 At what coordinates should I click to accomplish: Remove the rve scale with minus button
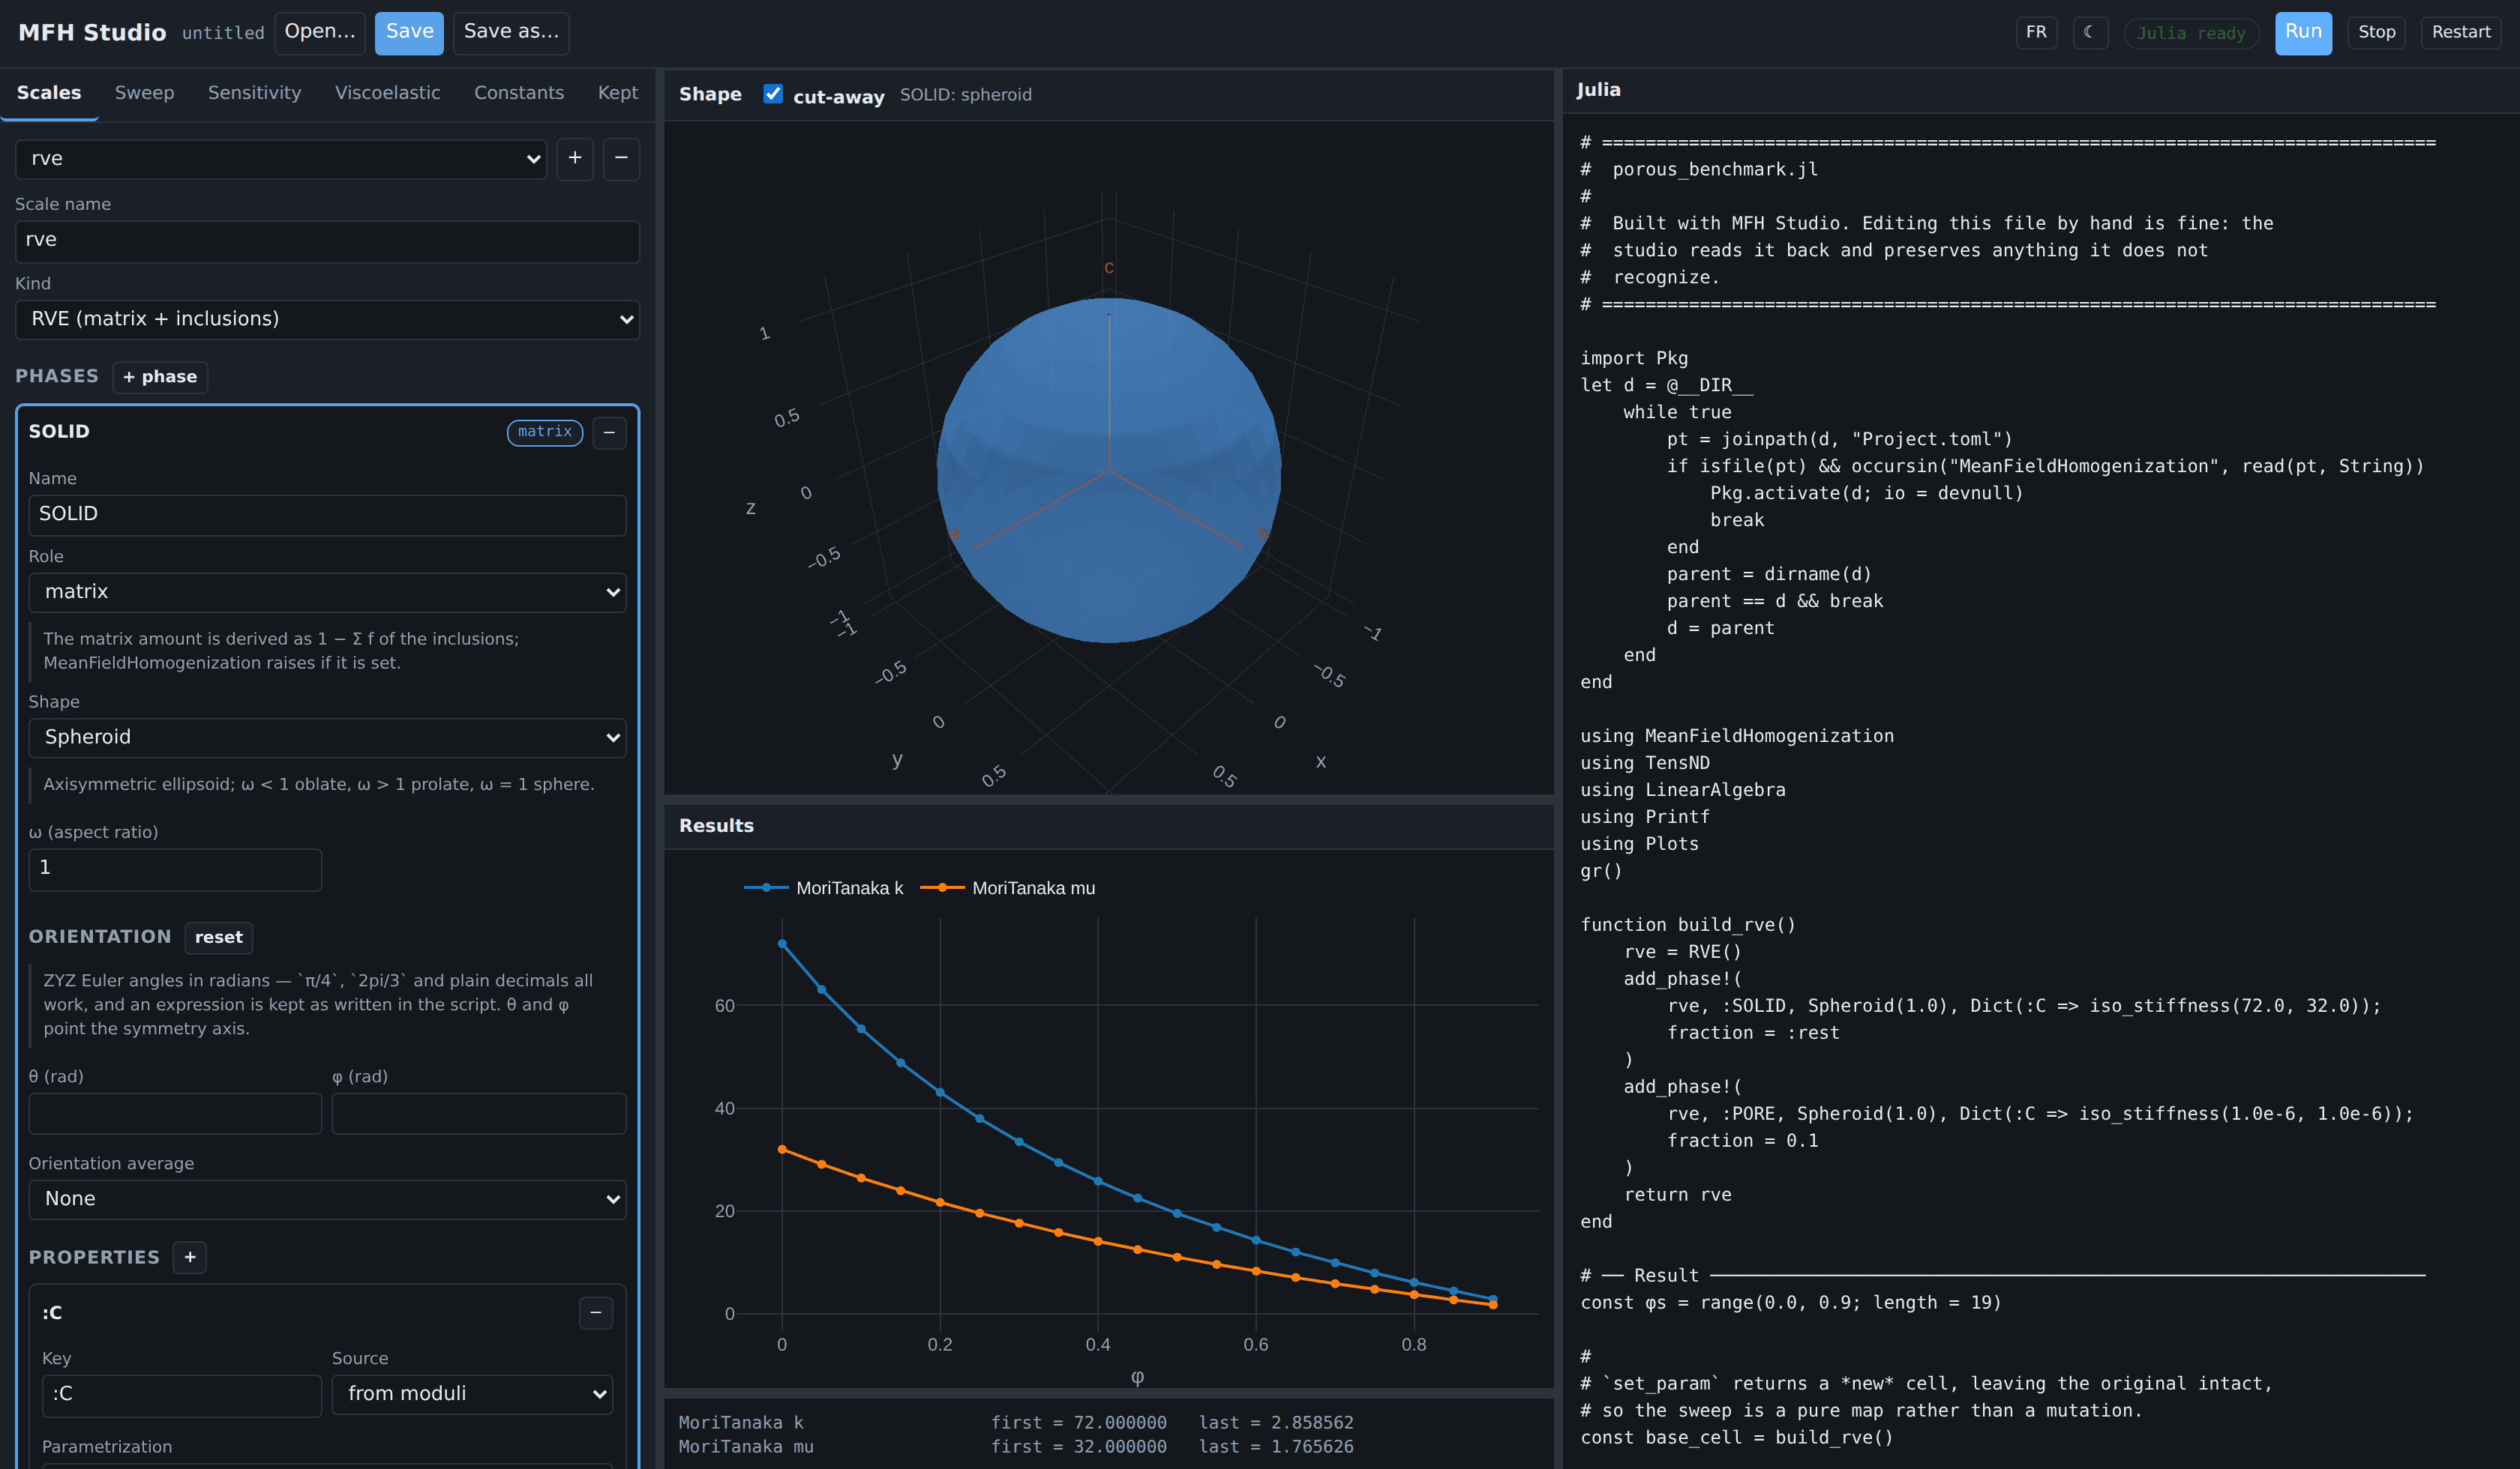(621, 159)
